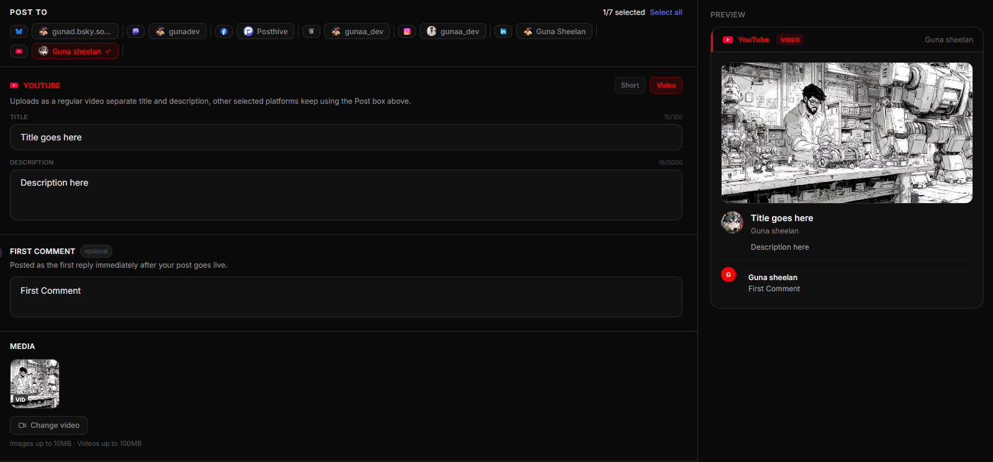Click the large video preview image

tap(847, 133)
